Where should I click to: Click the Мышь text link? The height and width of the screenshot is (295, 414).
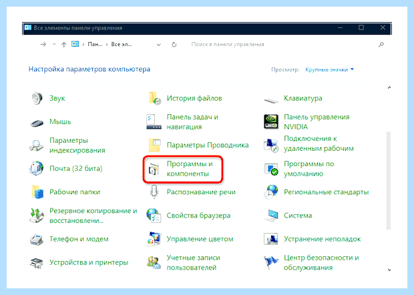pyautogui.click(x=60, y=122)
